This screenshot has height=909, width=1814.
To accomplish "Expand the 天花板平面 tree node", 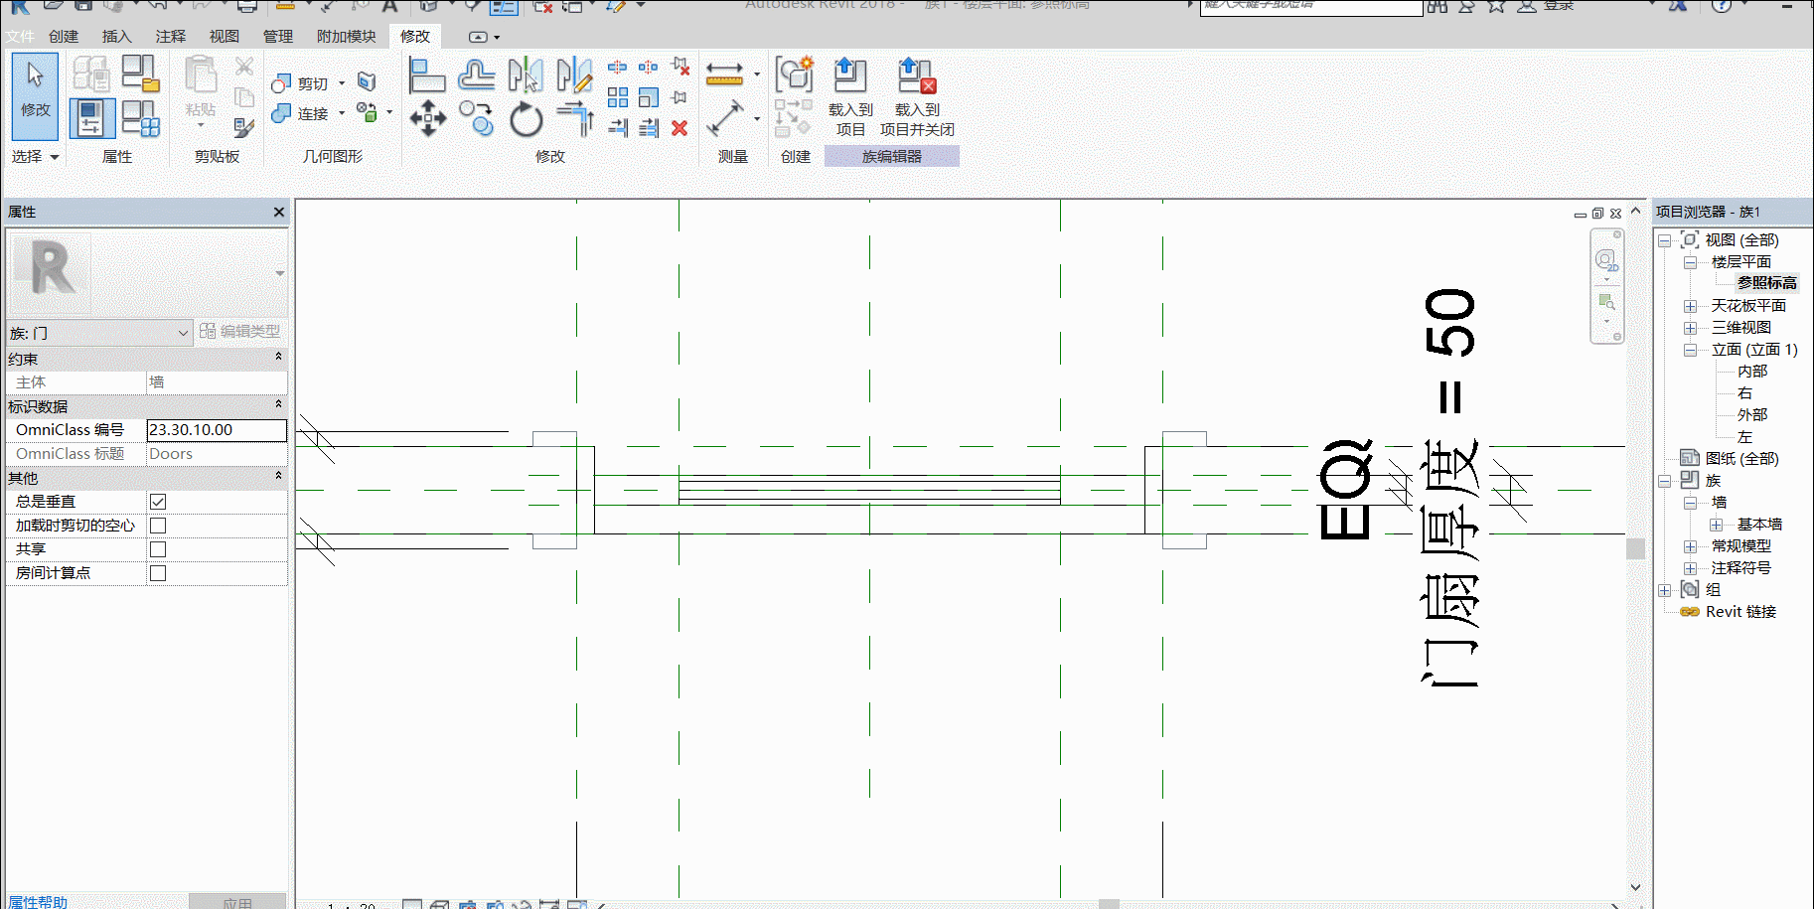I will click(1690, 306).
